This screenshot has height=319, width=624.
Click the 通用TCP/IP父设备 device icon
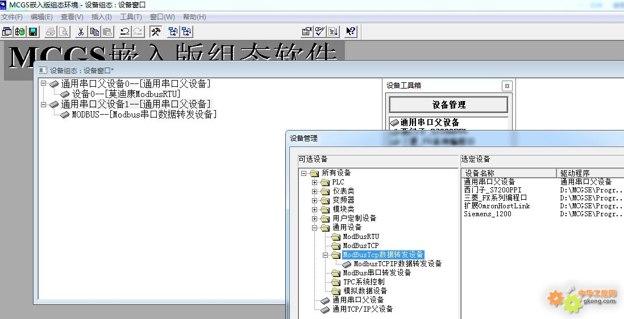point(325,309)
